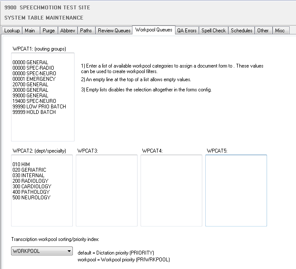This screenshot has width=296, height=269.
Task: Go to the Schedules tab
Action: click(242, 31)
